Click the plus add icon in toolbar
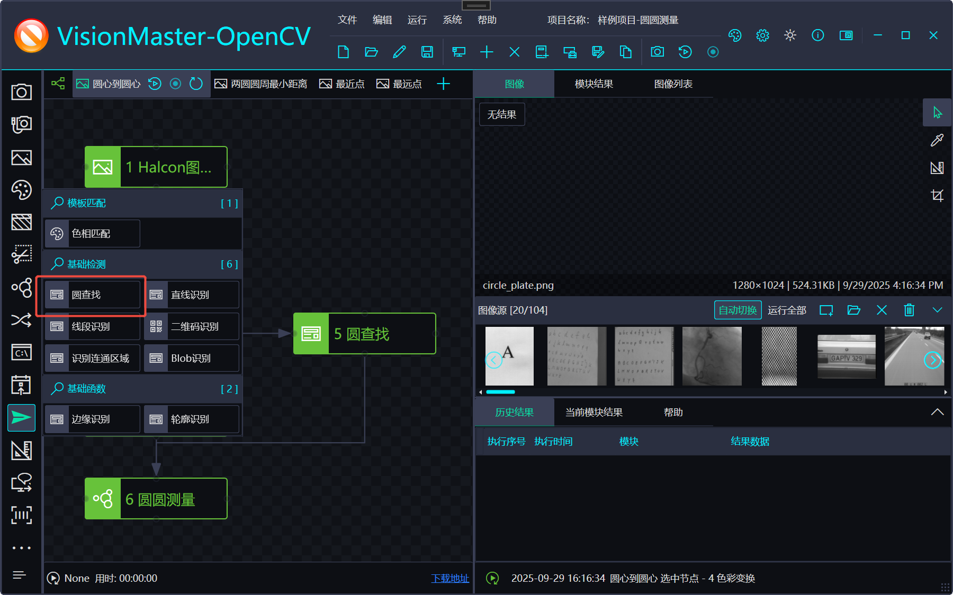 click(x=487, y=52)
